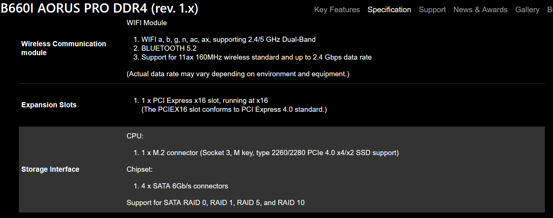Screen dimensions: 553x218
Task: Open the News & Awards tab
Action: (x=480, y=10)
